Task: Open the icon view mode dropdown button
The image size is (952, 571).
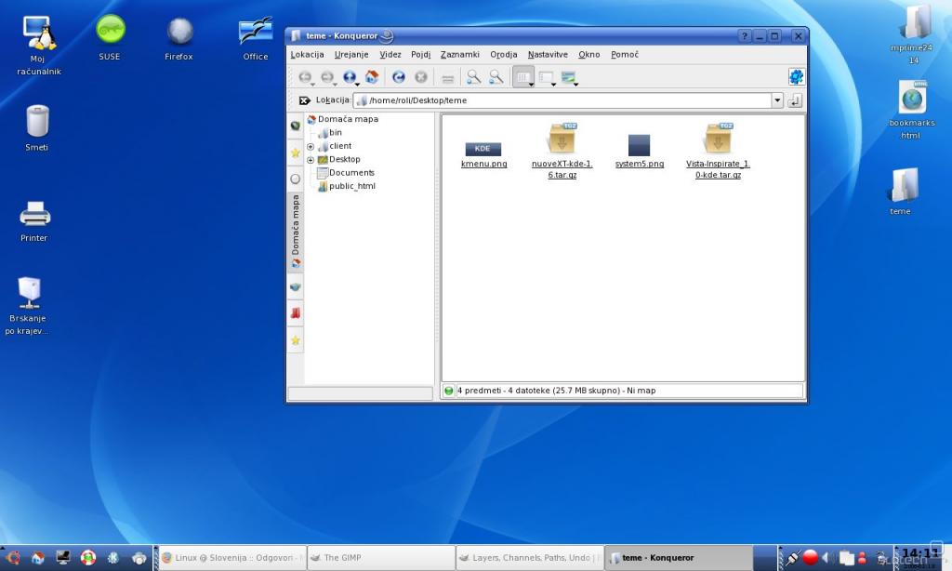Action: point(523,77)
